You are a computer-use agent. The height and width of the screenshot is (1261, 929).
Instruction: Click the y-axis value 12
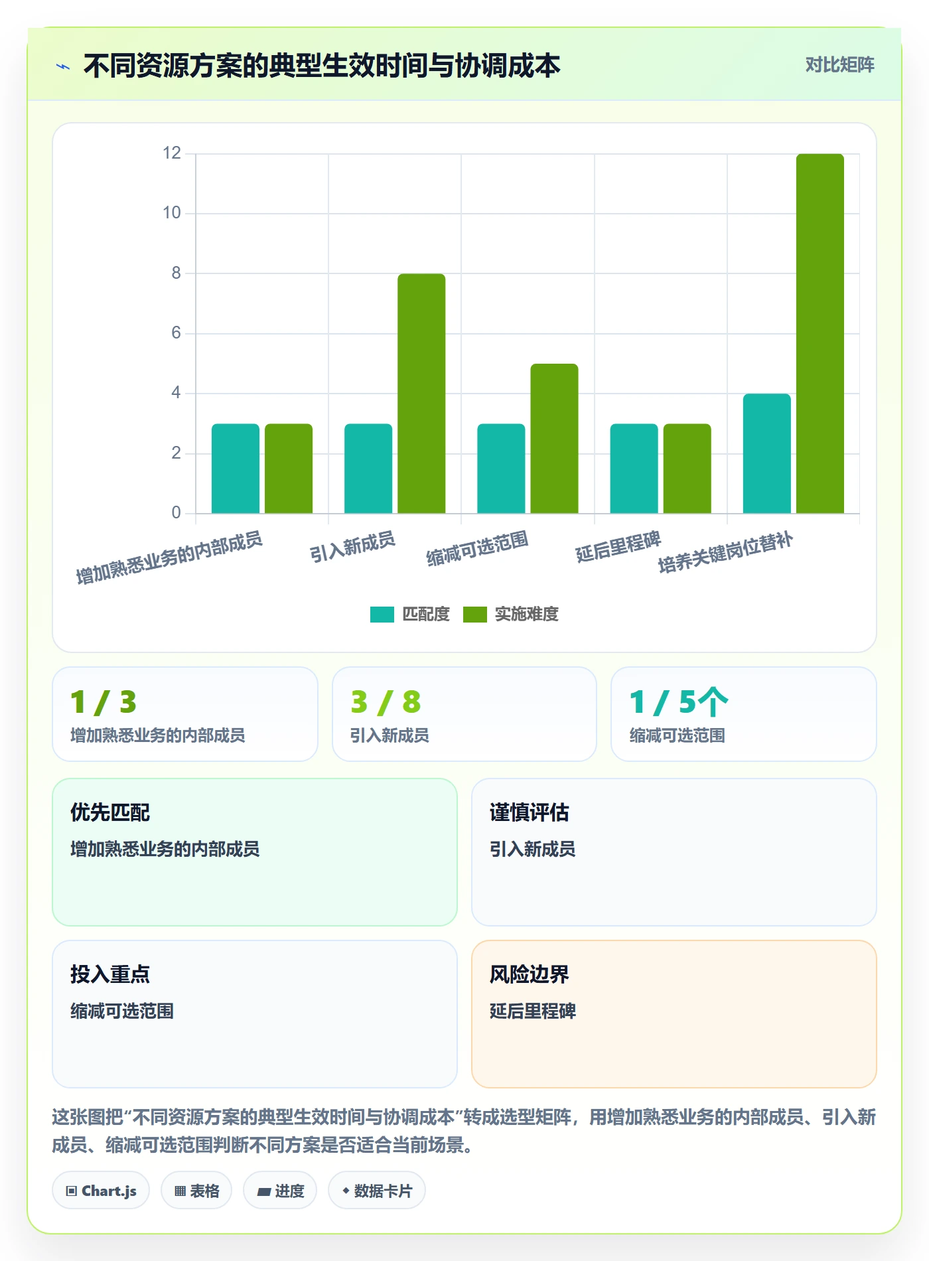(x=172, y=153)
